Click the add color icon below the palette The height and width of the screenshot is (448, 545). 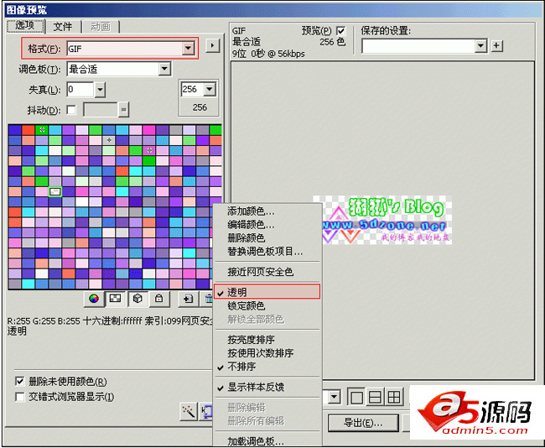[188, 300]
